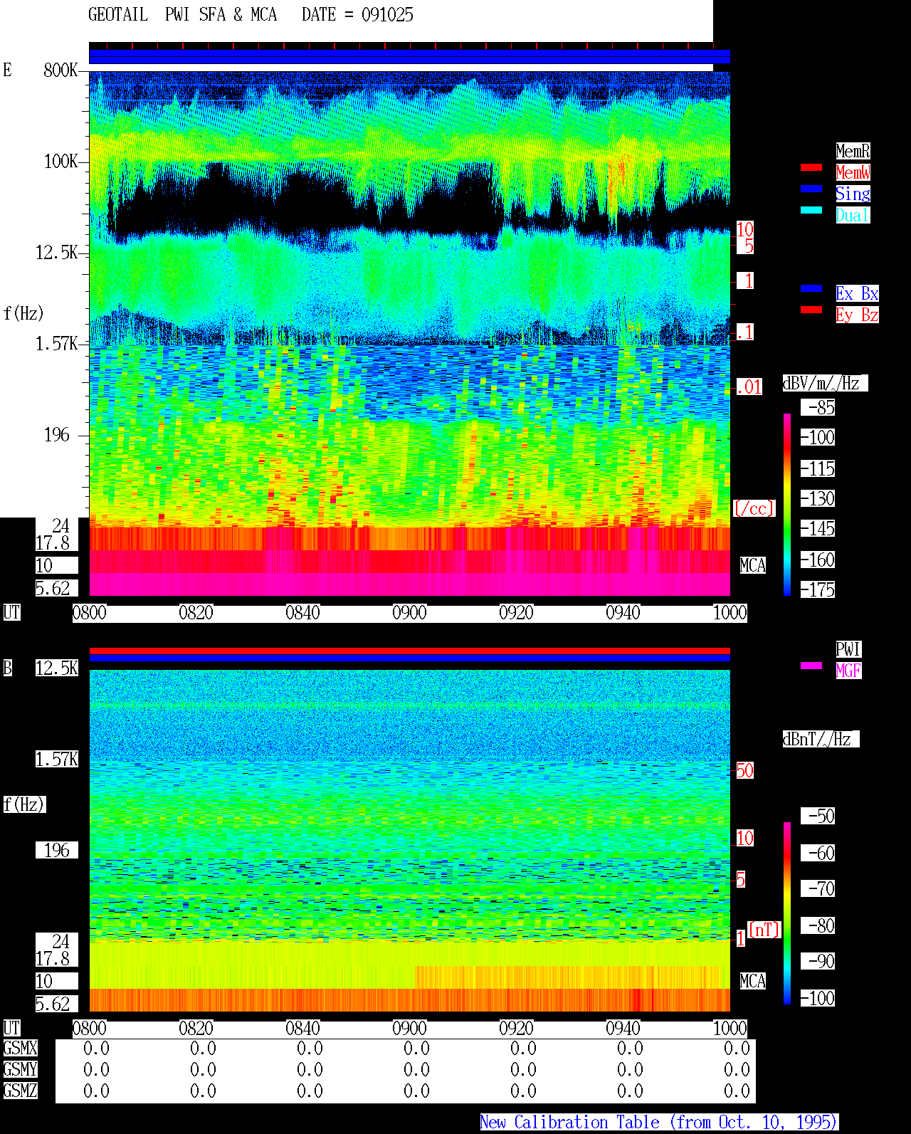
Task: Click the 'GSMX' row label
Action: point(21,1048)
